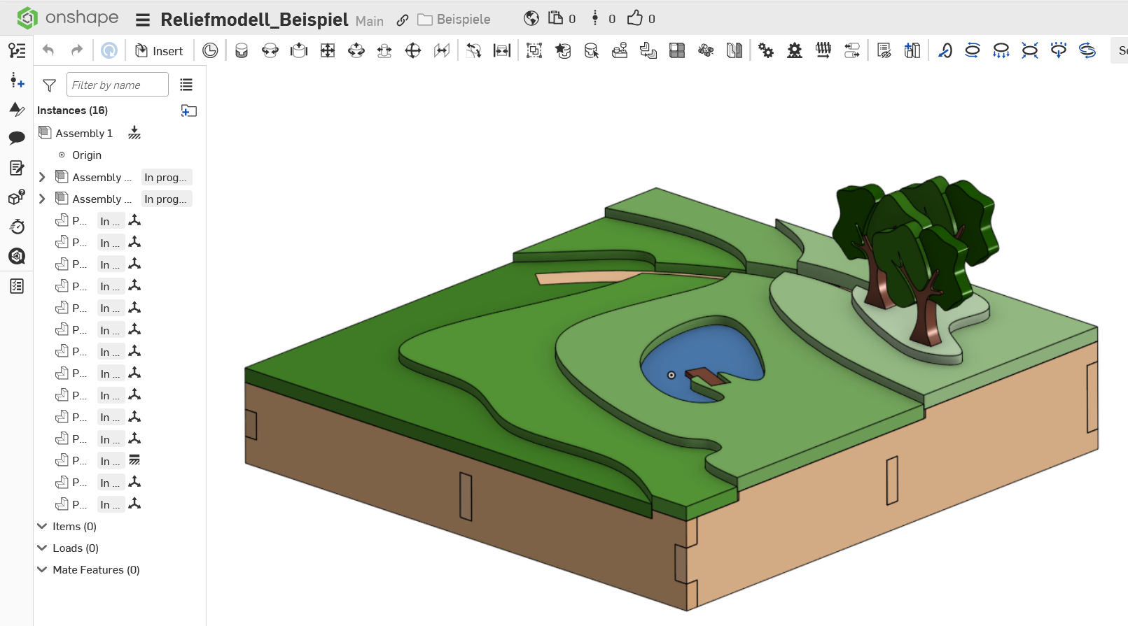Image resolution: width=1128 pixels, height=626 pixels.
Task: Click the filter funnel icon
Action: tap(49, 85)
